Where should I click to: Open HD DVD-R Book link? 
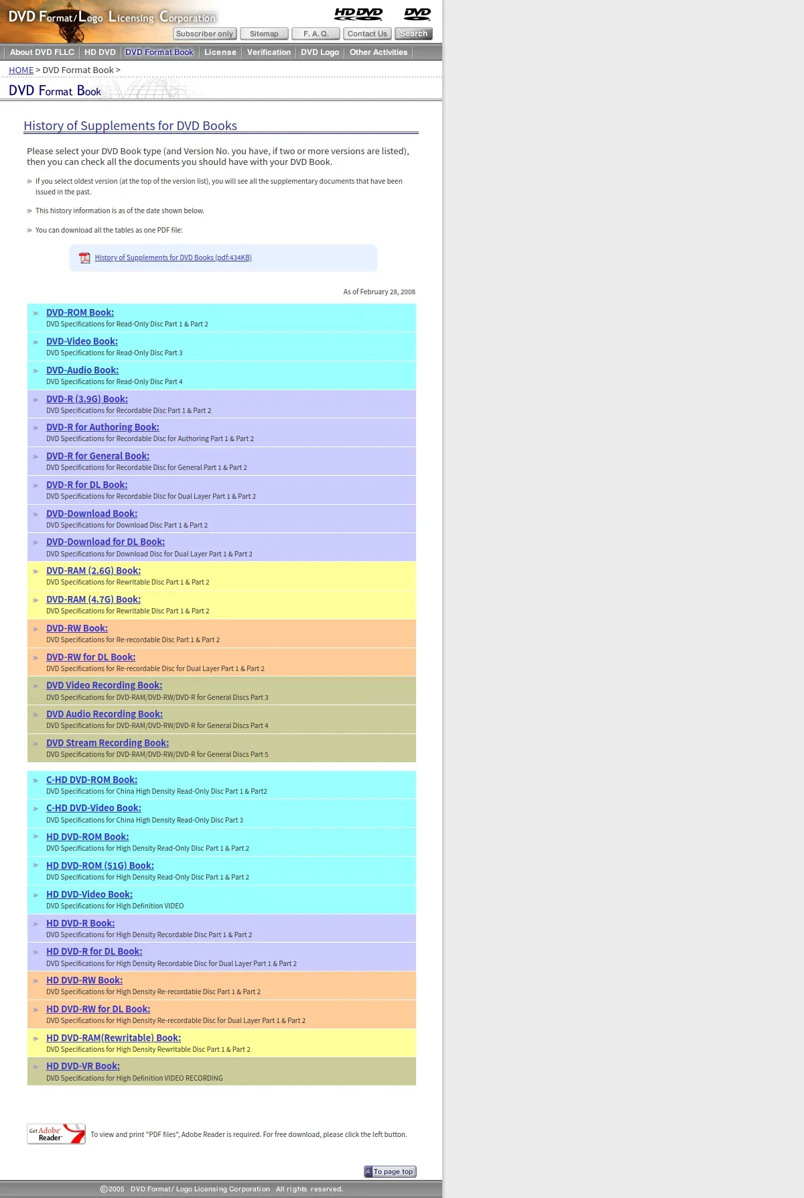[80, 923]
